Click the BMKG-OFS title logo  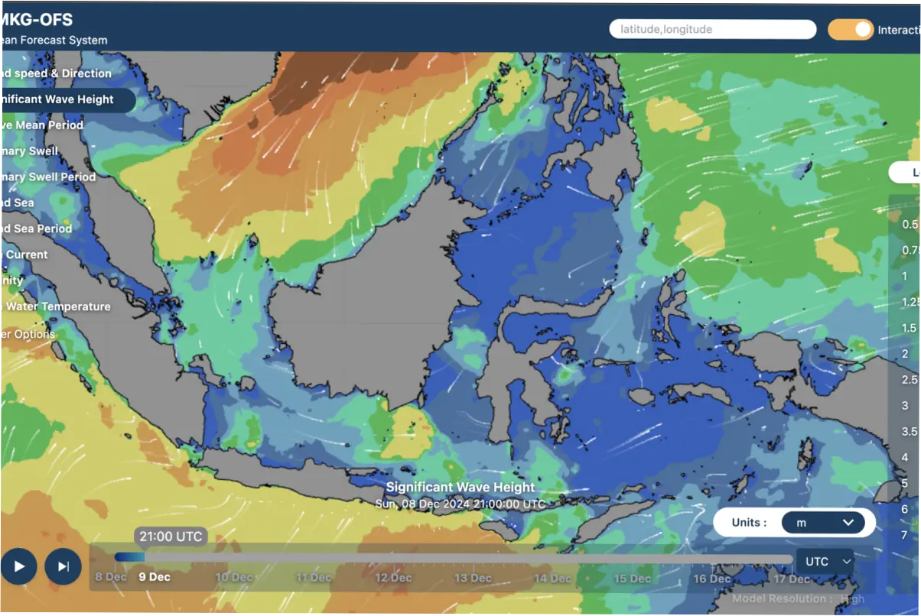(x=37, y=20)
